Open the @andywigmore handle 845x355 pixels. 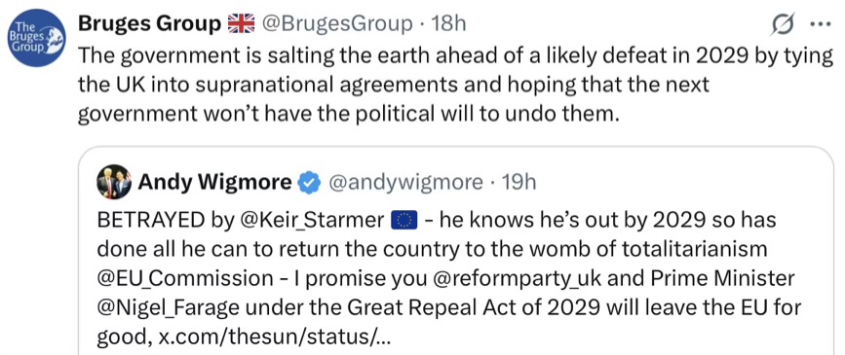pos(405,183)
